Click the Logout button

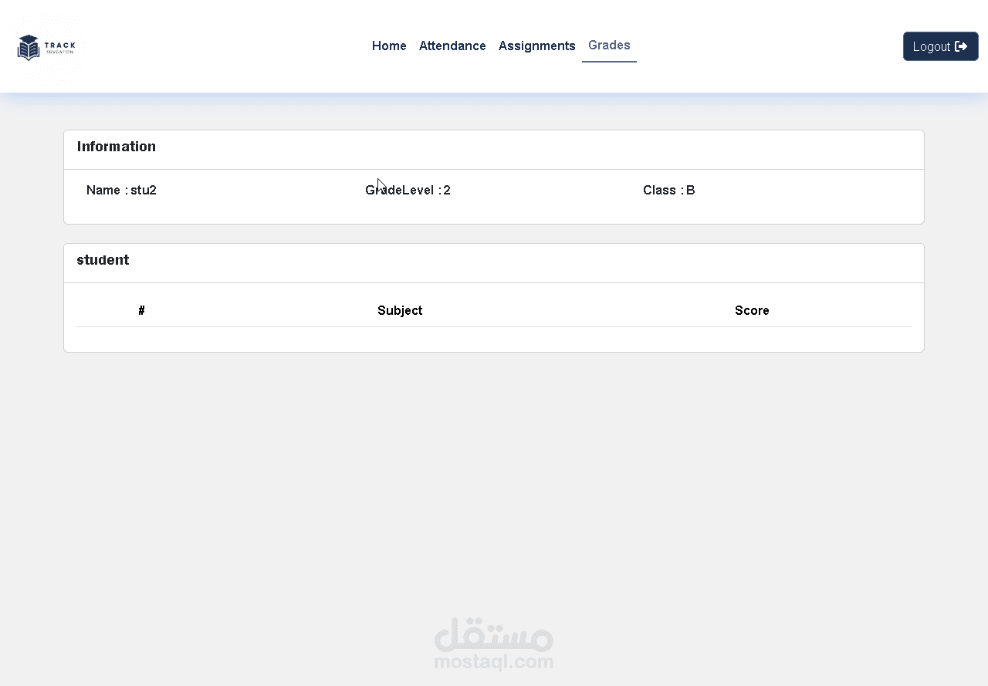[x=940, y=46]
